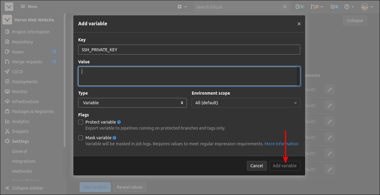380x195 pixels.
Task: Click into the Value text area
Action: [x=187, y=76]
